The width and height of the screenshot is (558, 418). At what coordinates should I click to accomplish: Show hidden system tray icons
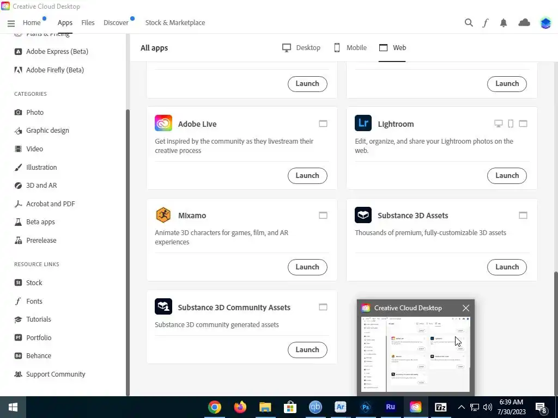(x=461, y=407)
